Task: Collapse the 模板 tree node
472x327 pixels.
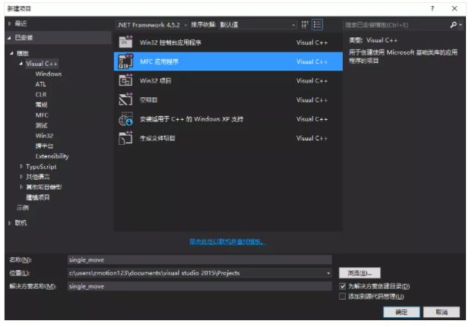Action: [x=11, y=53]
